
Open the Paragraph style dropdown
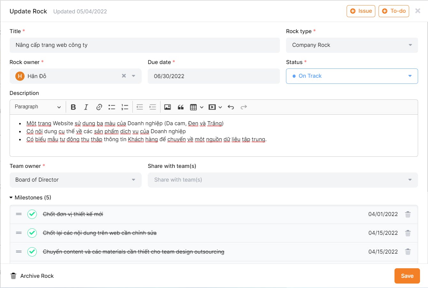[38, 107]
